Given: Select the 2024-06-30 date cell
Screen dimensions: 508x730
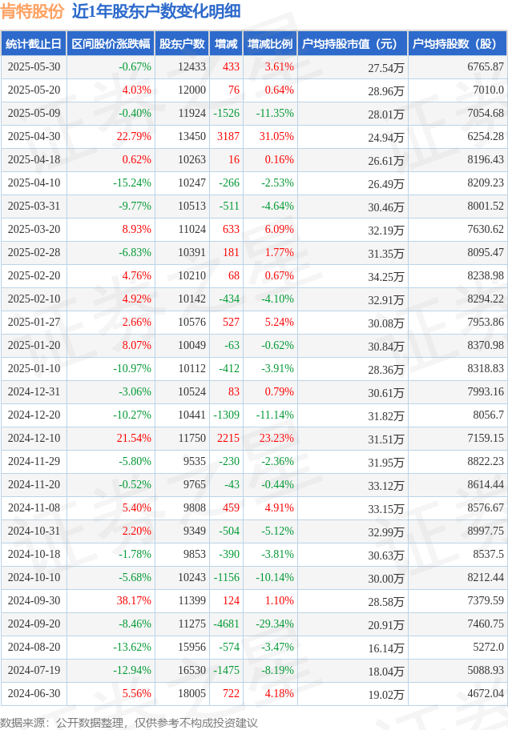Looking at the screenshot, I should point(34,694).
